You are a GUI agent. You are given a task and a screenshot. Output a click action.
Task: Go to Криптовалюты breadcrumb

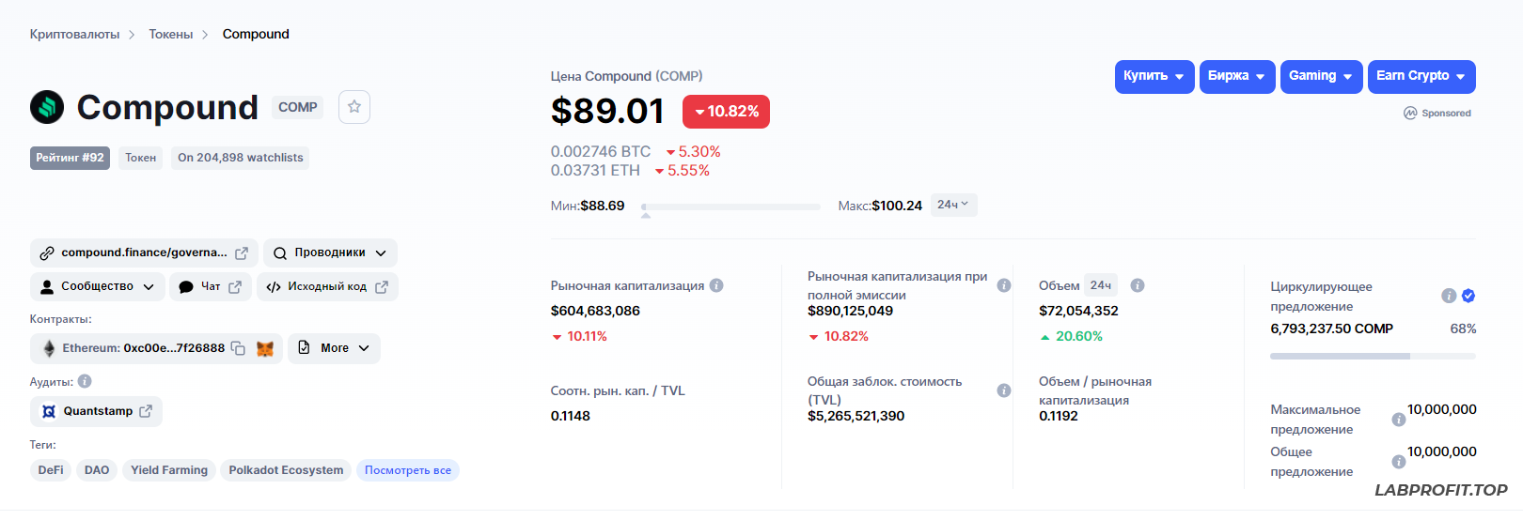point(75,35)
